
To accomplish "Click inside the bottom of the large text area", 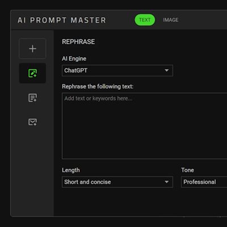I will click(x=144, y=152).
